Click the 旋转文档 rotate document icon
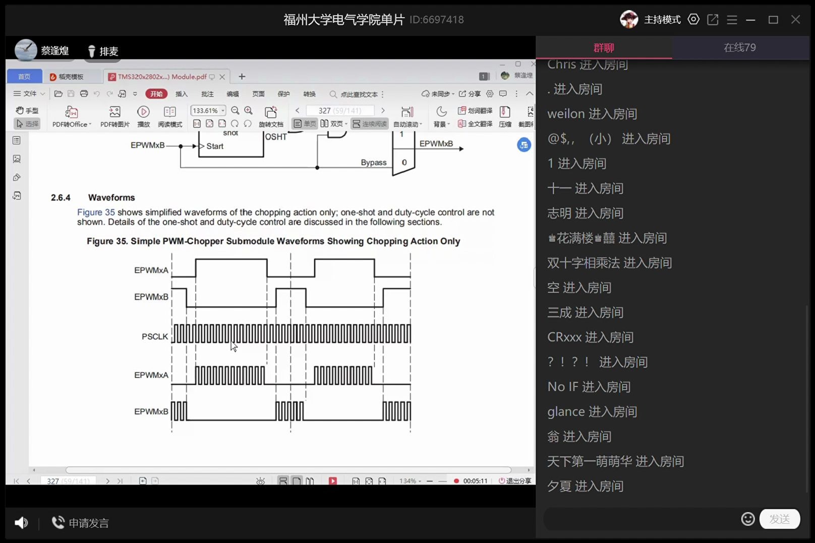815x543 pixels. 271,116
